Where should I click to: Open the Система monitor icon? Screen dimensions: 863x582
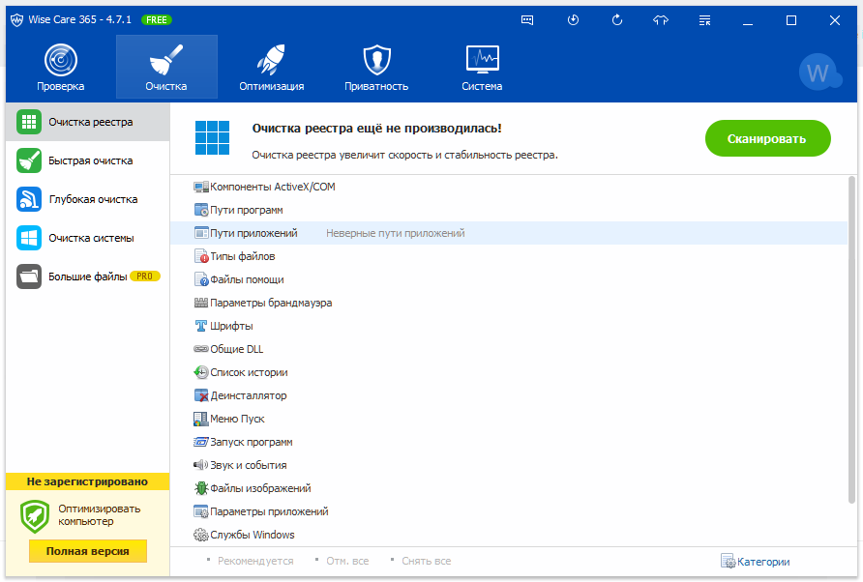(x=482, y=61)
